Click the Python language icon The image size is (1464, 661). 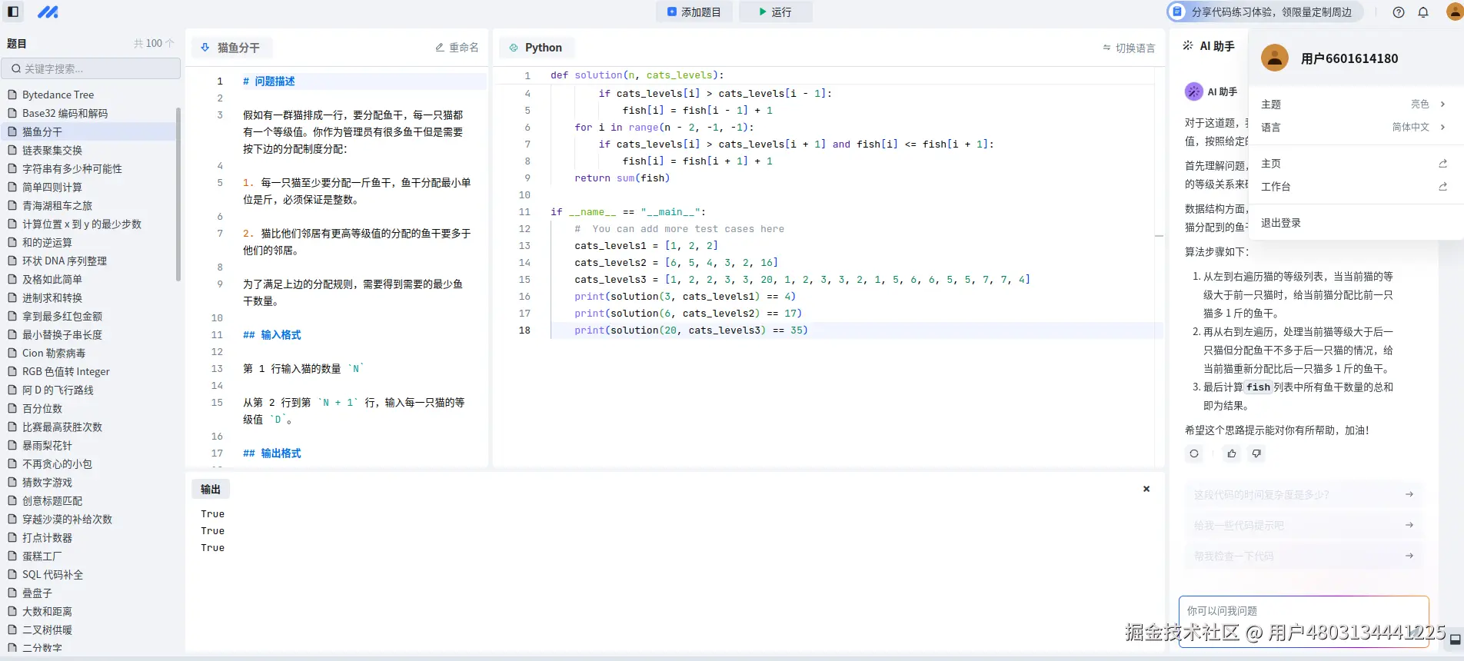[x=514, y=48]
